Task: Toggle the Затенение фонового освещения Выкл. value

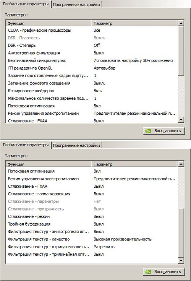Action: click(x=99, y=83)
